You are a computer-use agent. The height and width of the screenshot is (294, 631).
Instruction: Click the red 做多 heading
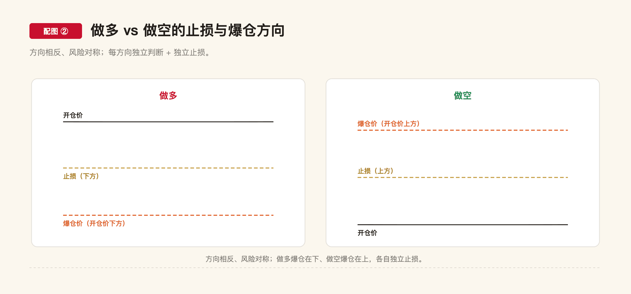168,96
